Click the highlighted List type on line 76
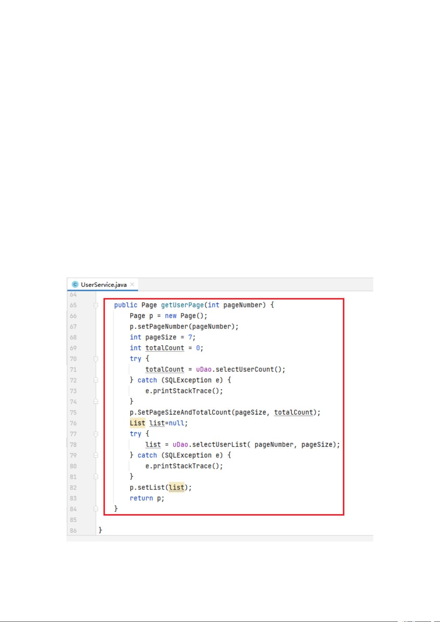Viewport: 440px width, 622px height. tap(137, 423)
